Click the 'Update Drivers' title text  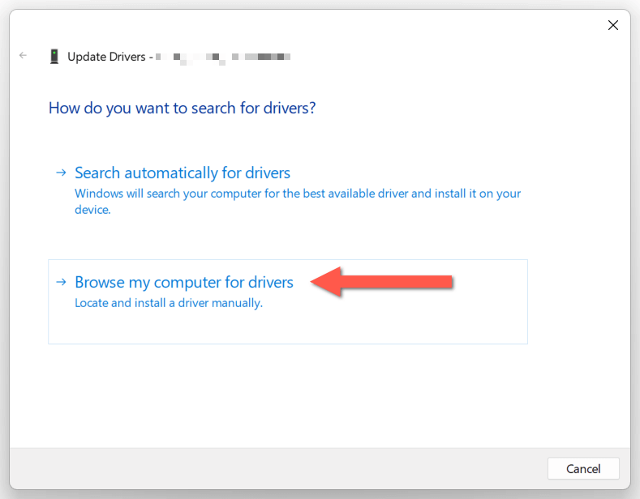tap(106, 57)
